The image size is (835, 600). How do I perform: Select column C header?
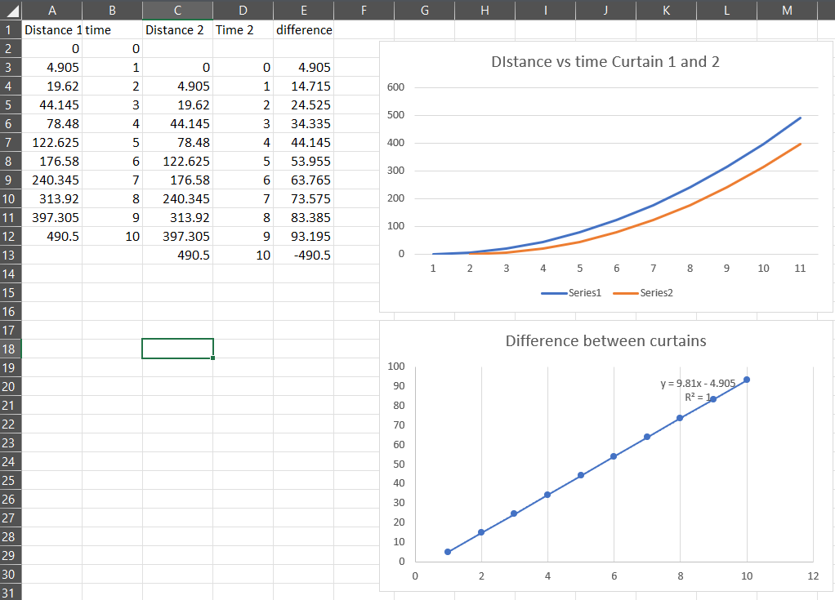[177, 10]
